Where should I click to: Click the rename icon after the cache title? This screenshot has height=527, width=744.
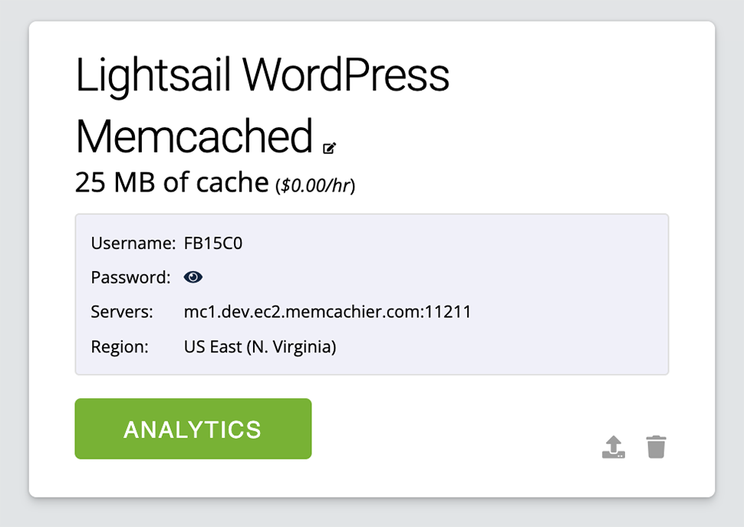tap(330, 148)
